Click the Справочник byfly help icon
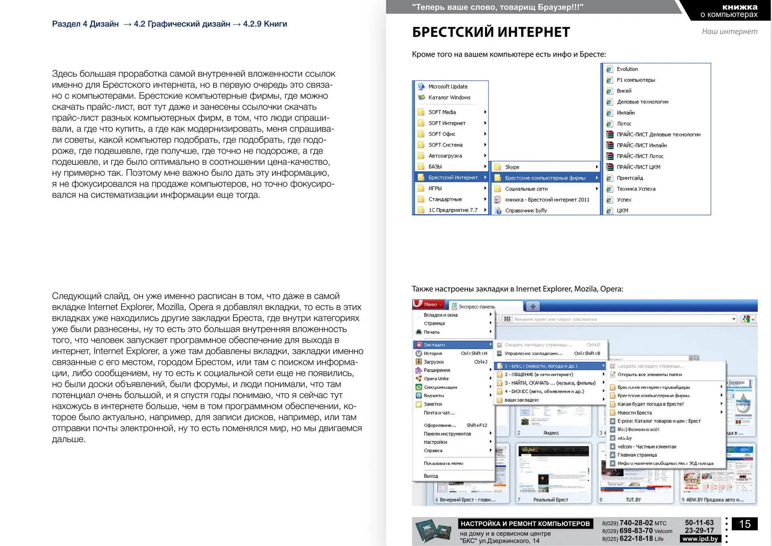Image resolution: width=772 pixels, height=546 pixels. tap(498, 210)
